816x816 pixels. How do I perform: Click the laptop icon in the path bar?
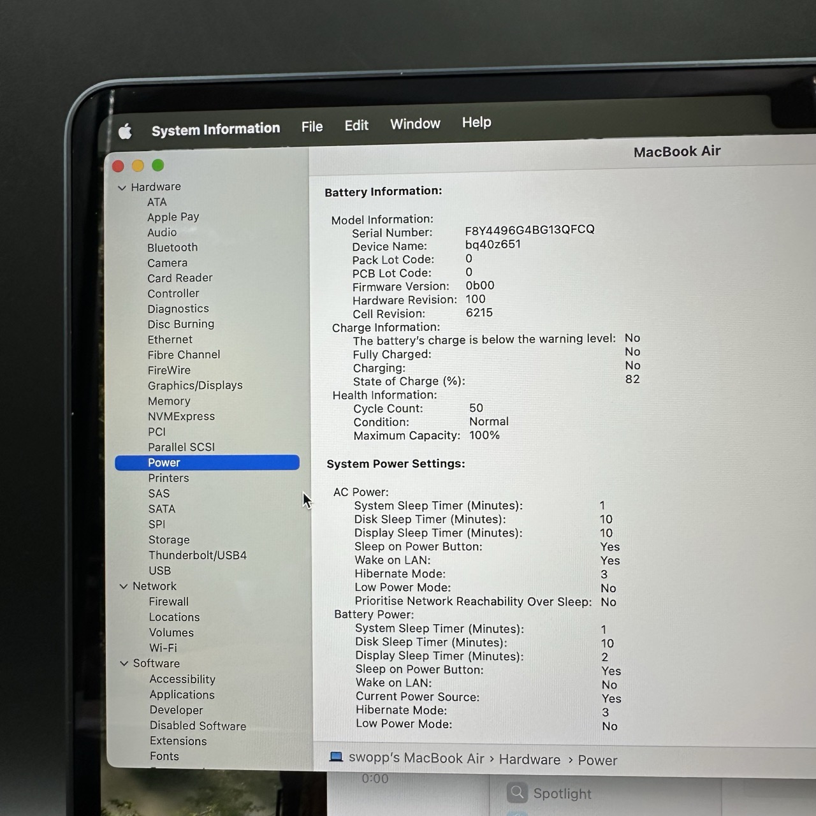[x=336, y=757]
